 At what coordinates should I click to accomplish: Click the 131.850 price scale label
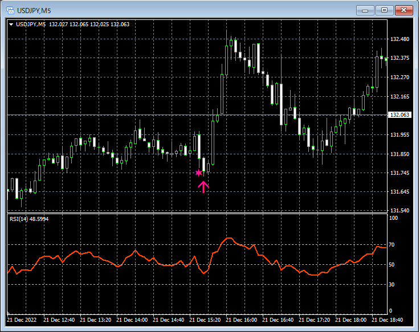[x=399, y=154]
